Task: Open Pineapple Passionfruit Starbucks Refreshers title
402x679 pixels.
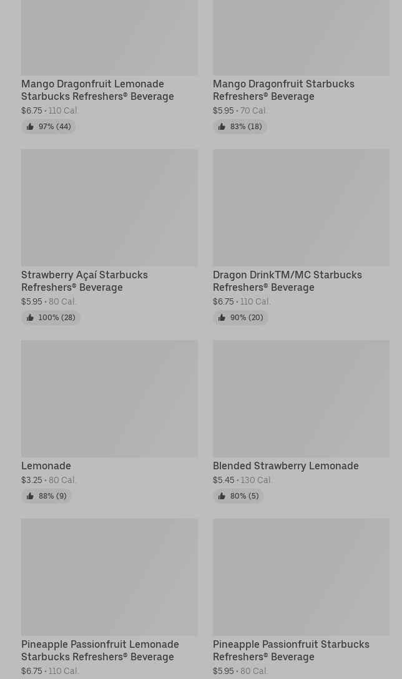Action: 291,650
